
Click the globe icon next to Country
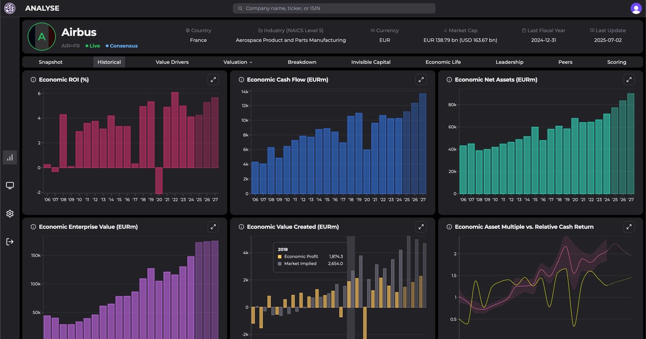point(188,31)
